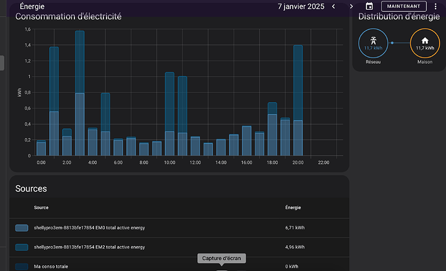The image size is (446, 271).
Task: Click the Consommation d'électricité card title
Action: [69, 17]
